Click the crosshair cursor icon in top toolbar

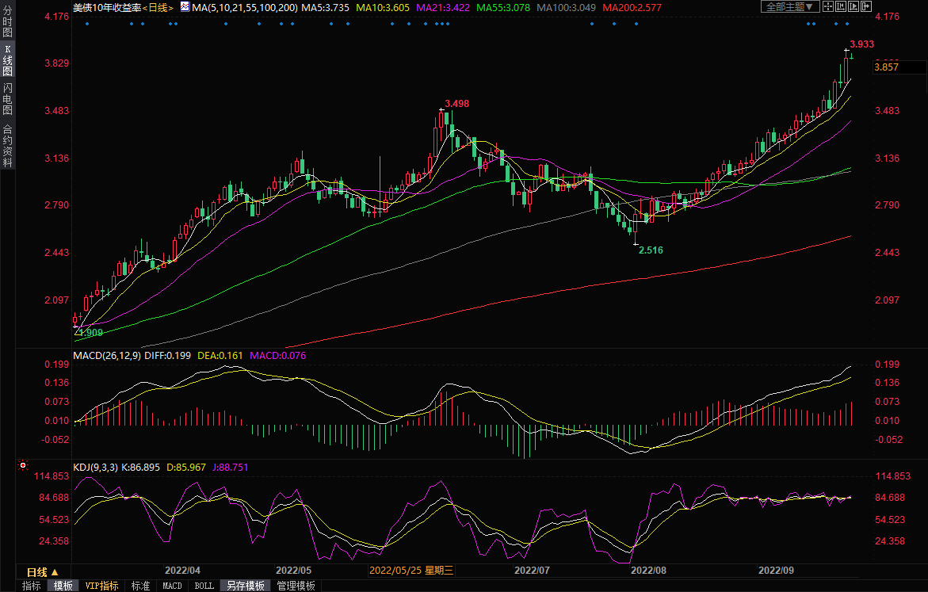tap(827, 6)
